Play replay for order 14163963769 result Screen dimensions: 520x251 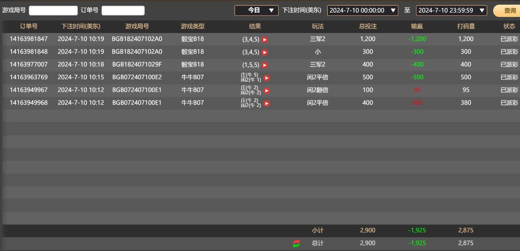tap(266, 78)
